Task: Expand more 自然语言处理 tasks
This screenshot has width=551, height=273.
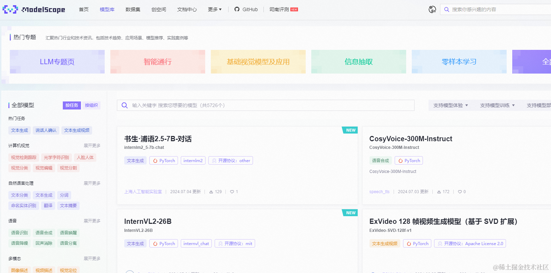Action: coord(92,183)
